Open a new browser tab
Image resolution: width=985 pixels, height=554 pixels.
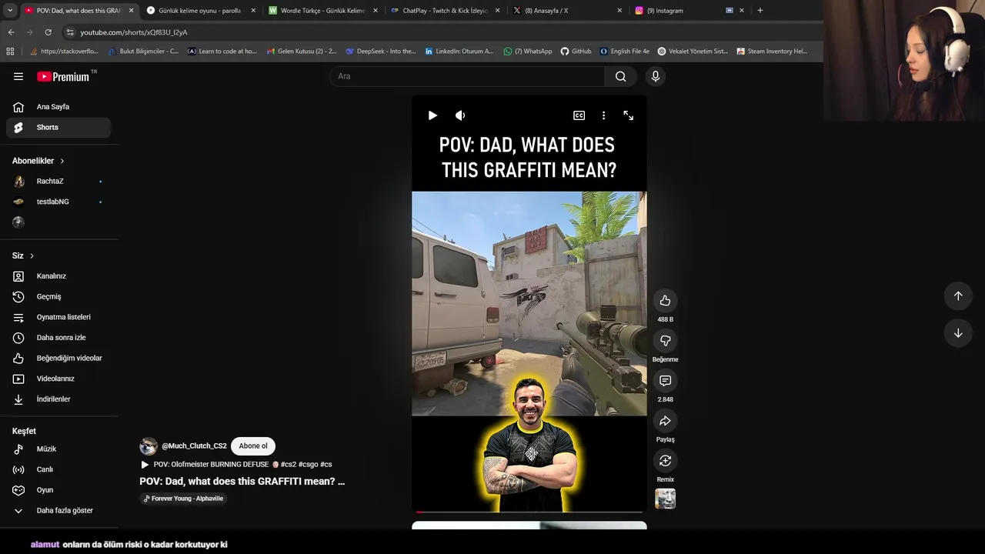[760, 11]
